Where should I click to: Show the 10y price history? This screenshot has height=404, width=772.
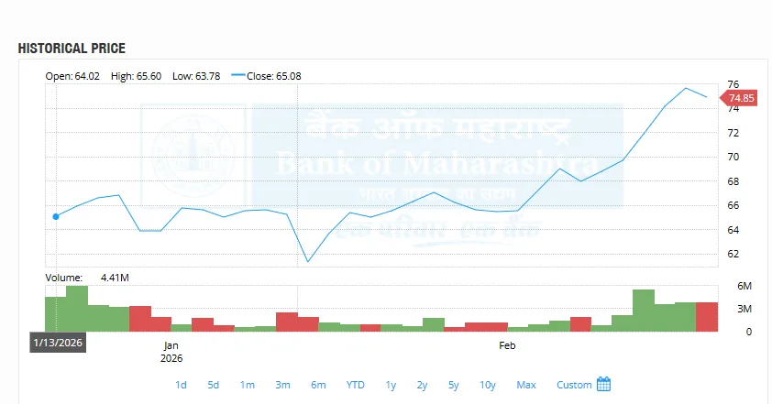tap(487, 385)
